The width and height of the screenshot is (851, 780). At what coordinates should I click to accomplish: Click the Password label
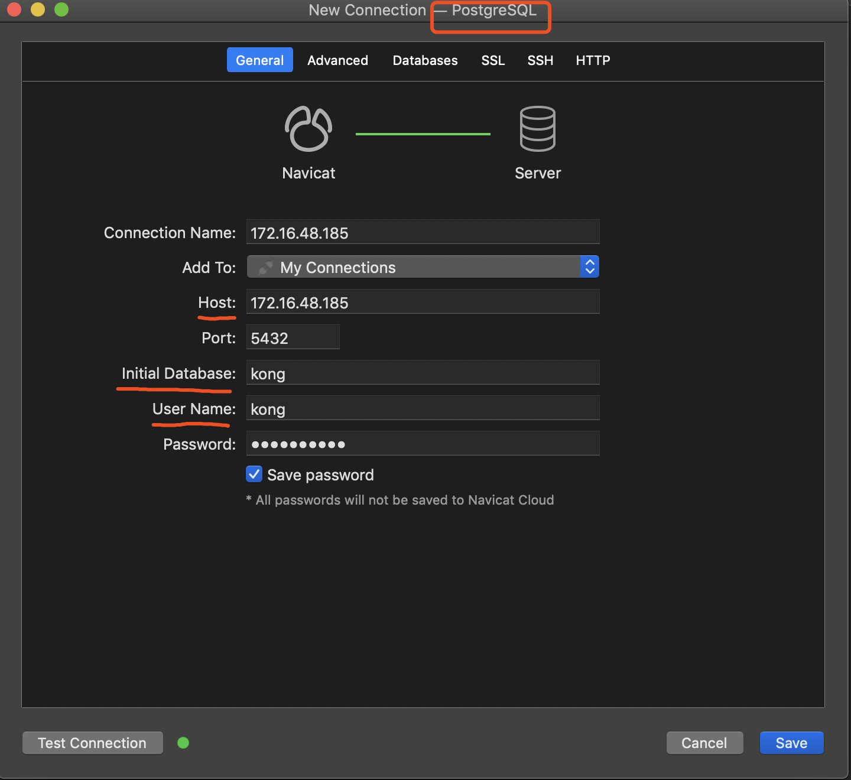coord(200,444)
